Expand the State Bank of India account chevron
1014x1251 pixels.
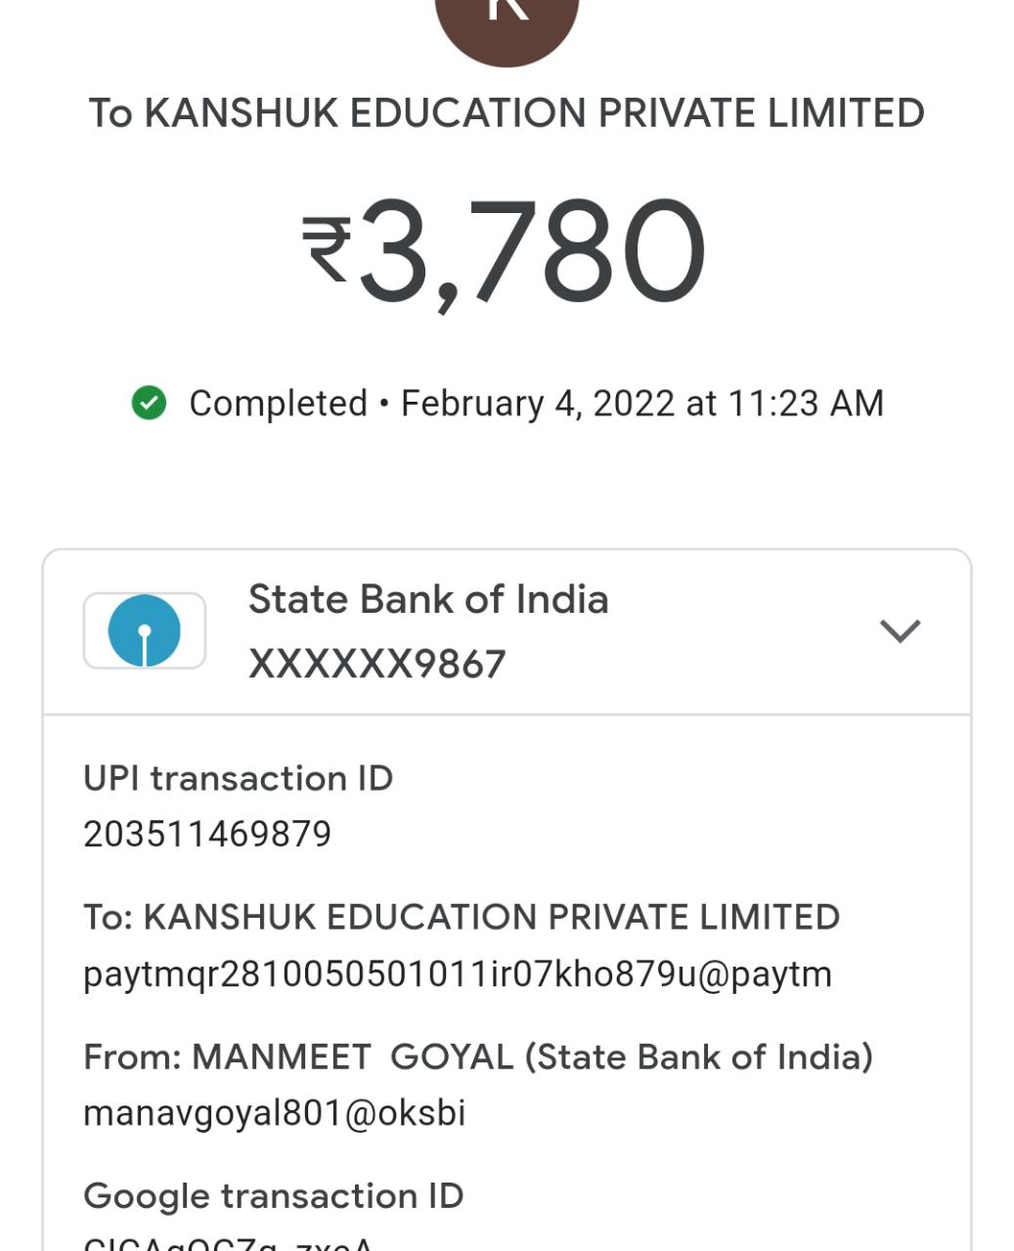(900, 631)
